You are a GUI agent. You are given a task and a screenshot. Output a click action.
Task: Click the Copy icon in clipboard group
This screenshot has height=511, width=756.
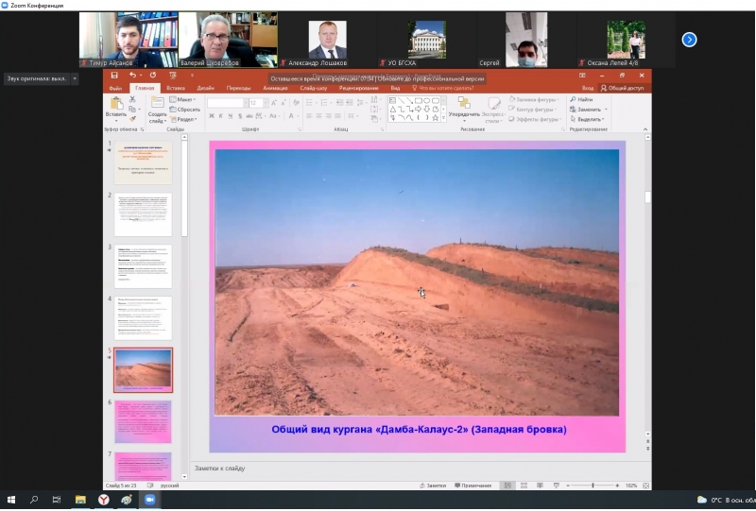[x=132, y=109]
